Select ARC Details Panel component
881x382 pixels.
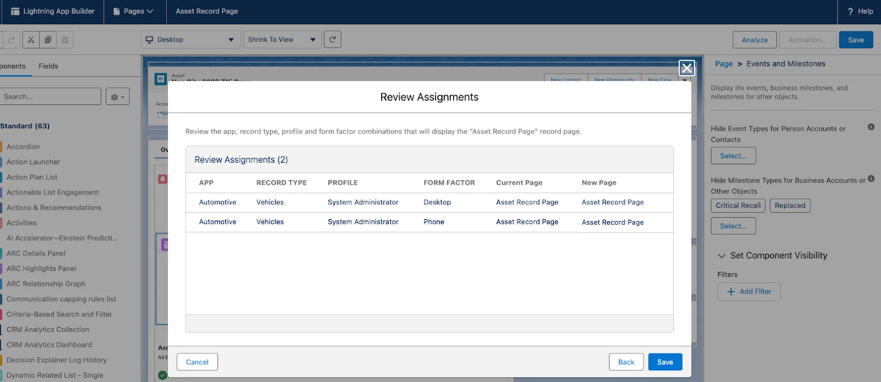tap(36, 253)
